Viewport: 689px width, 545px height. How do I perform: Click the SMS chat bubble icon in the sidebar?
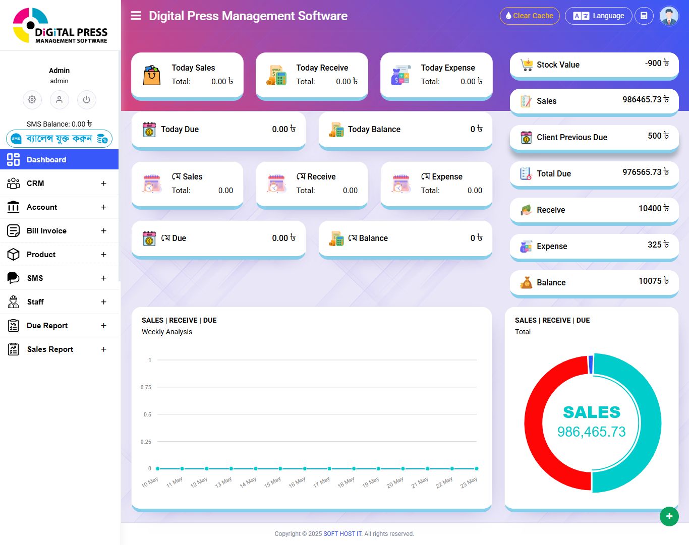pyautogui.click(x=13, y=278)
